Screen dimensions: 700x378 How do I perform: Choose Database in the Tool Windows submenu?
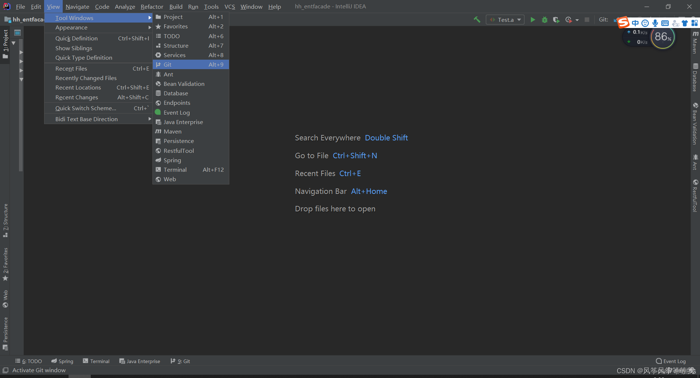click(191, 93)
